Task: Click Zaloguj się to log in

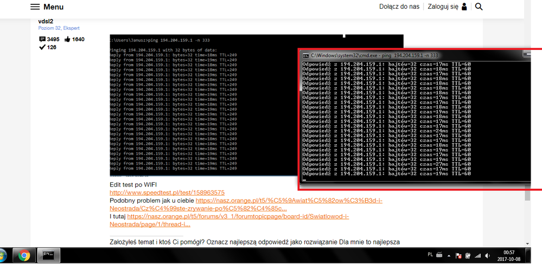Action: pyautogui.click(x=443, y=7)
